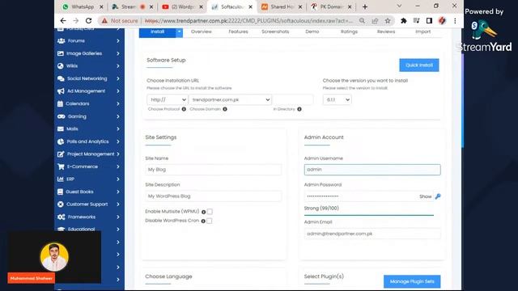Show info for Enable Multisite
The height and width of the screenshot is (291, 518).
pos(203,212)
